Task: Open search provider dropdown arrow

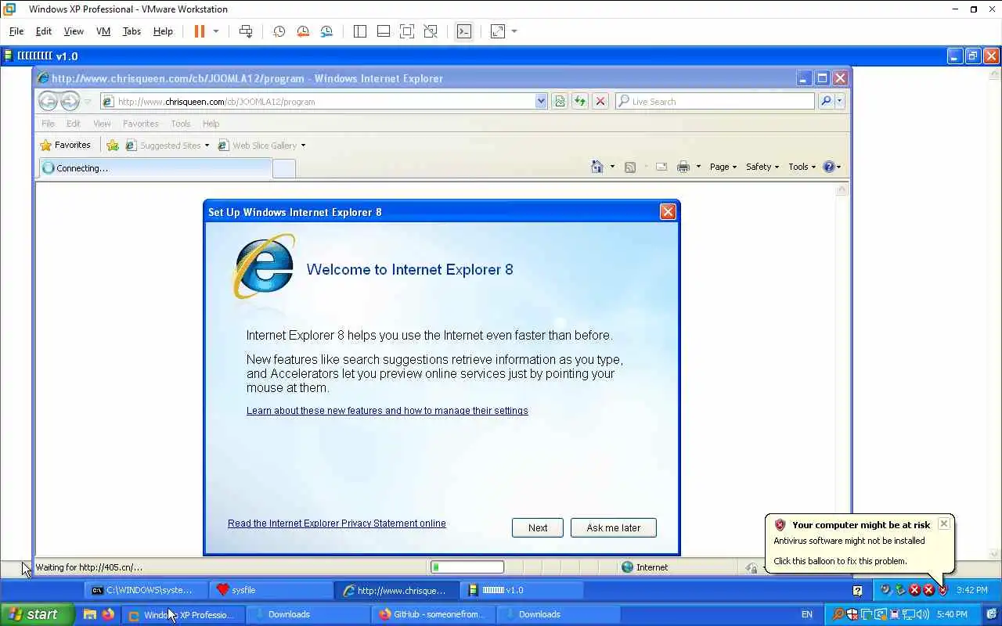Action: [x=839, y=101]
